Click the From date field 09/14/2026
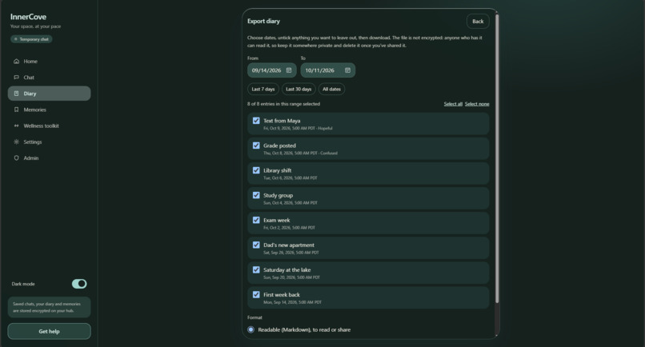Viewport: 645px width, 347px height. 272,70
